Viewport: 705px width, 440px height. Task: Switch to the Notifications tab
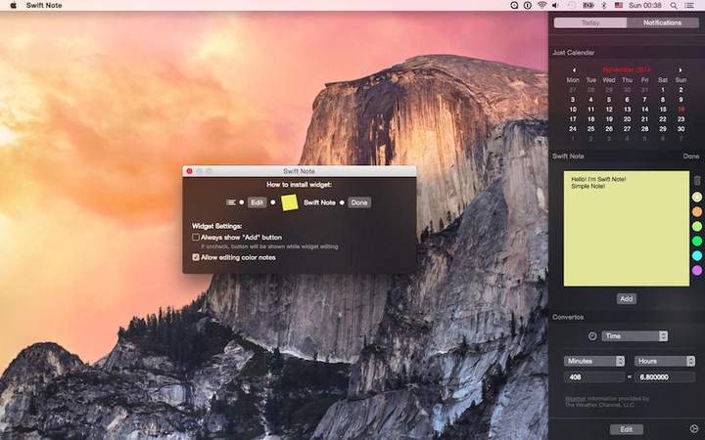coord(663,22)
